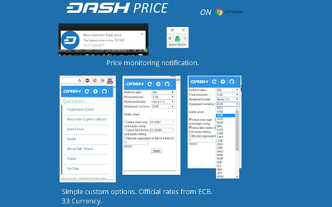Click the bookmark star in Quicklinks panel
Viewport: 332px width, 207px height.
click(x=79, y=80)
